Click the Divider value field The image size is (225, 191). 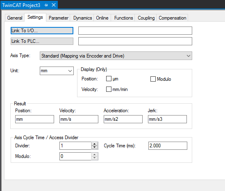(x=75, y=146)
